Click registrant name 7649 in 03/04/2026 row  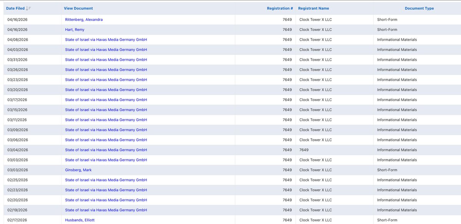(304, 150)
